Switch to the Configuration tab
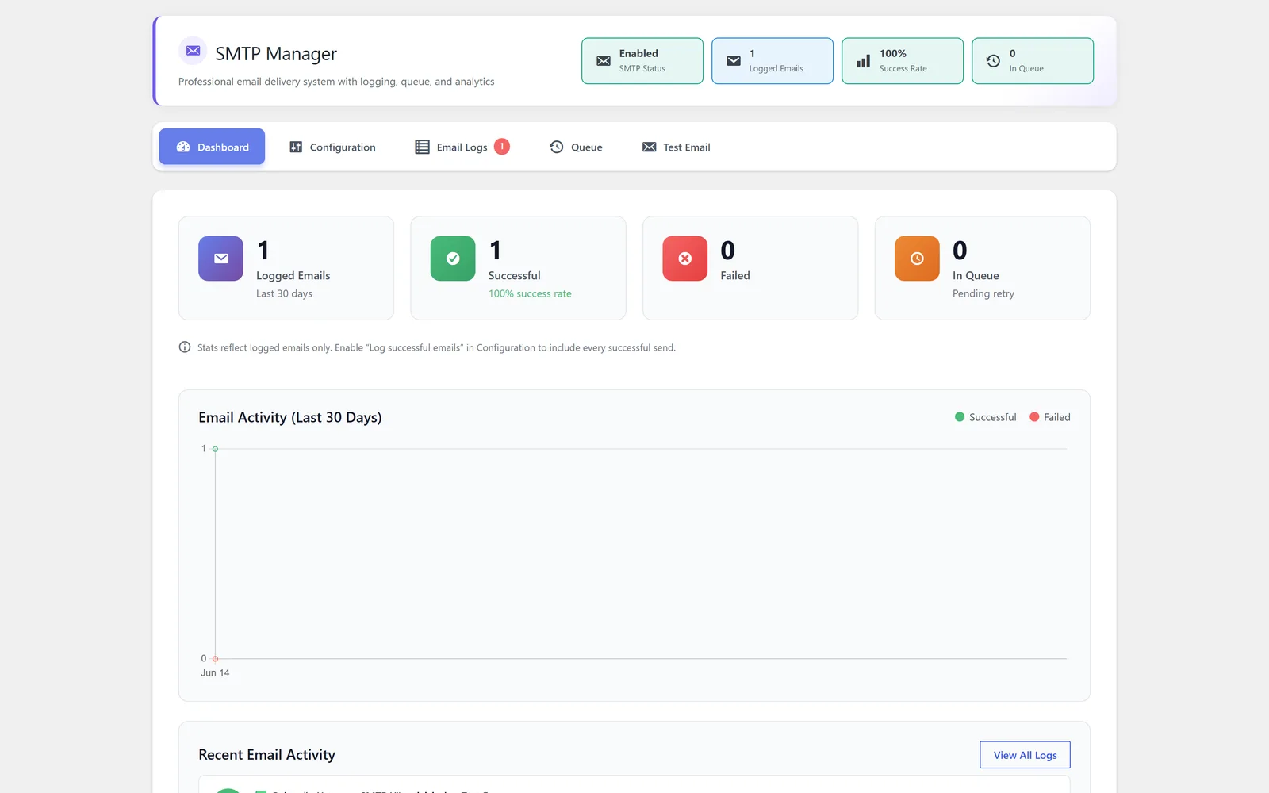 [332, 147]
